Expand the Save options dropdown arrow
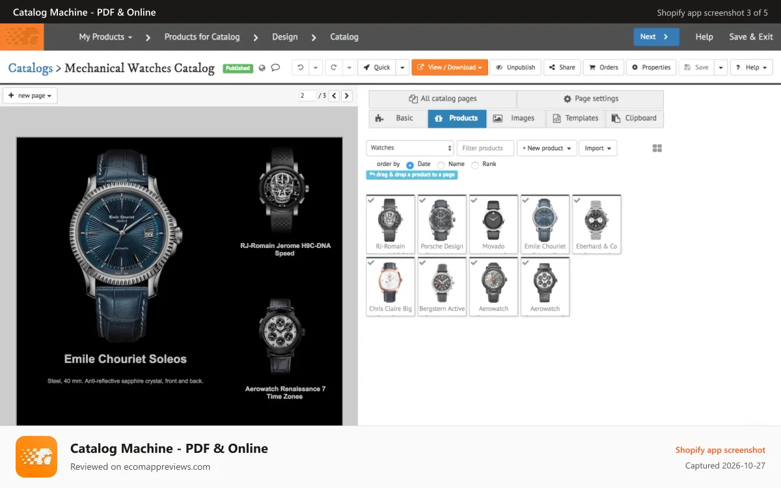 [x=720, y=68]
